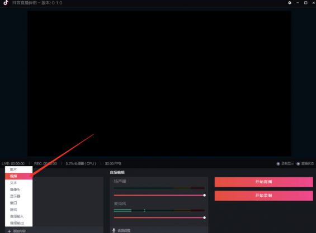Click the 录制提示 status indicator dot

tap(278, 164)
